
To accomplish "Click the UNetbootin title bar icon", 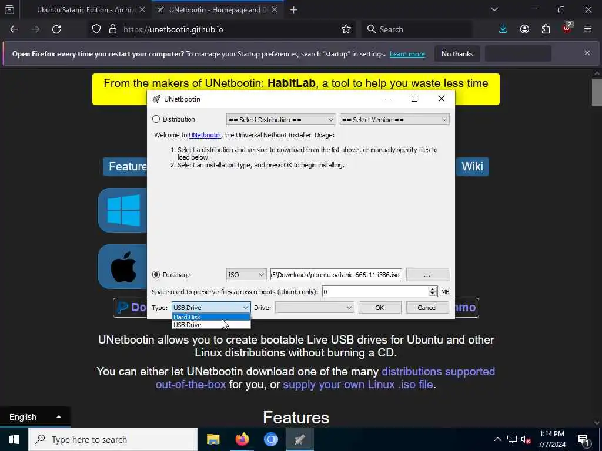I will tap(156, 99).
